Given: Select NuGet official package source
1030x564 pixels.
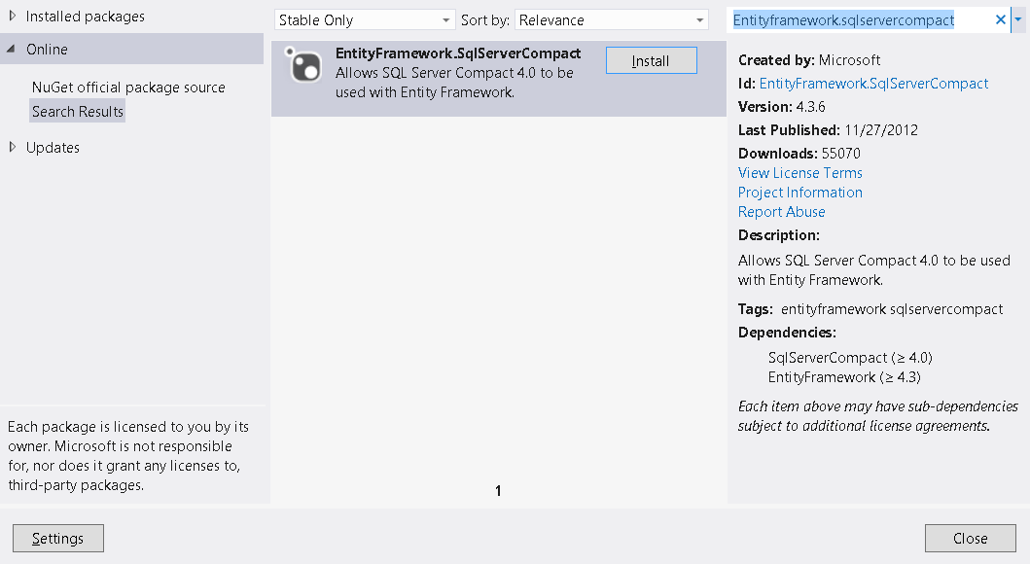Looking at the screenshot, I should coord(128,88).
